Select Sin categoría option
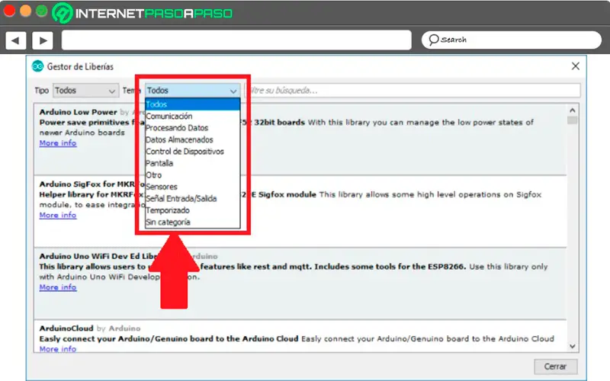The width and height of the screenshot is (610, 381). point(193,222)
